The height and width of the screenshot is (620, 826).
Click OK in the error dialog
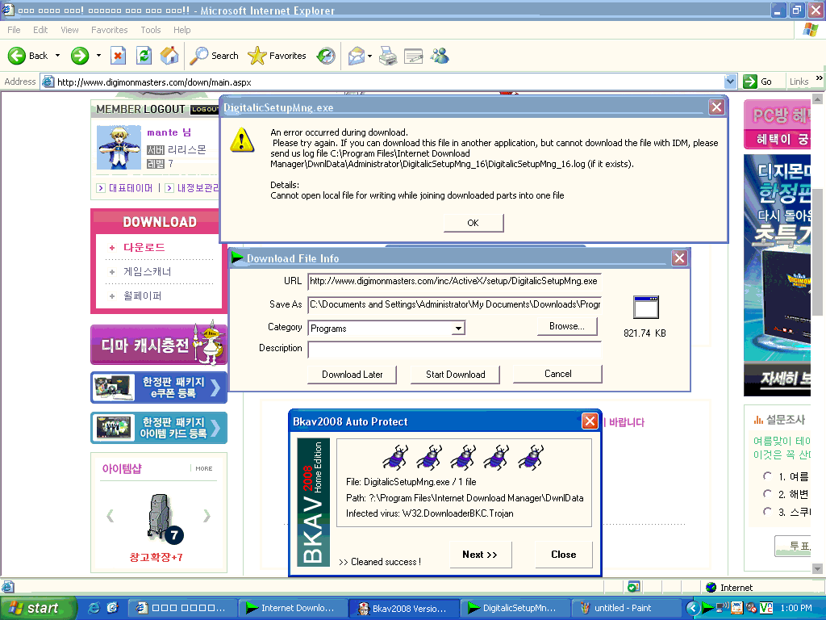473,223
